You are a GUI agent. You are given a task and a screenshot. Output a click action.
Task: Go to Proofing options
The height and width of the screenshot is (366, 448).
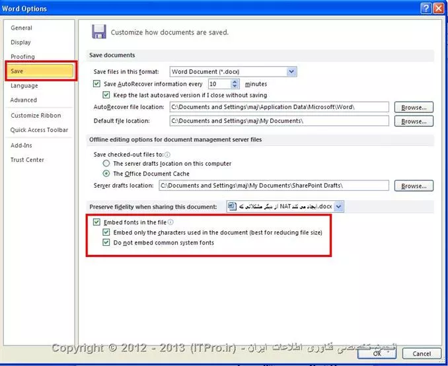pos(22,57)
